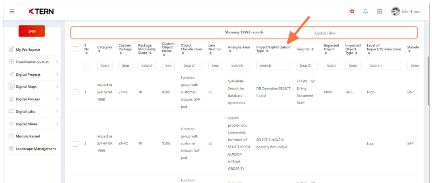Toggle the select-all checkbox in header

coord(76,49)
